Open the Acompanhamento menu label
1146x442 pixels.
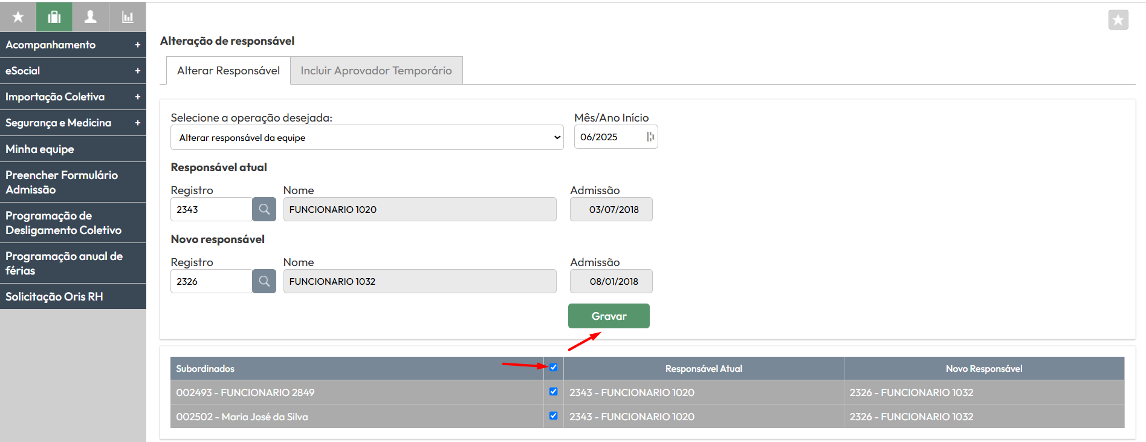tap(51, 45)
